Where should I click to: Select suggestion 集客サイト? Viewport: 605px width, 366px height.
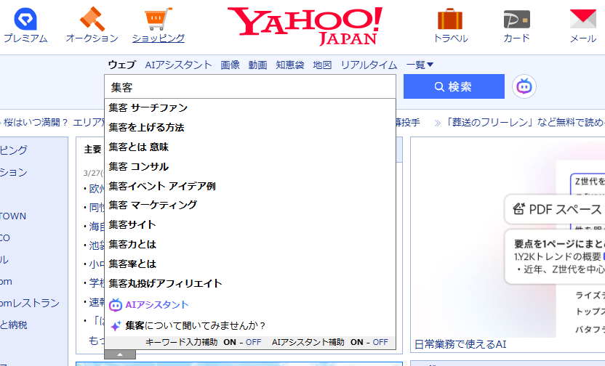coord(250,224)
